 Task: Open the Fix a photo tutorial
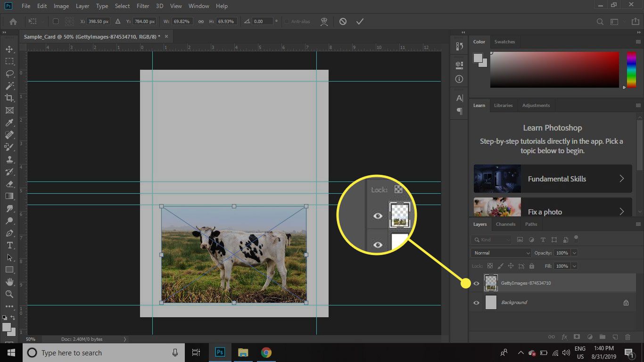(553, 207)
